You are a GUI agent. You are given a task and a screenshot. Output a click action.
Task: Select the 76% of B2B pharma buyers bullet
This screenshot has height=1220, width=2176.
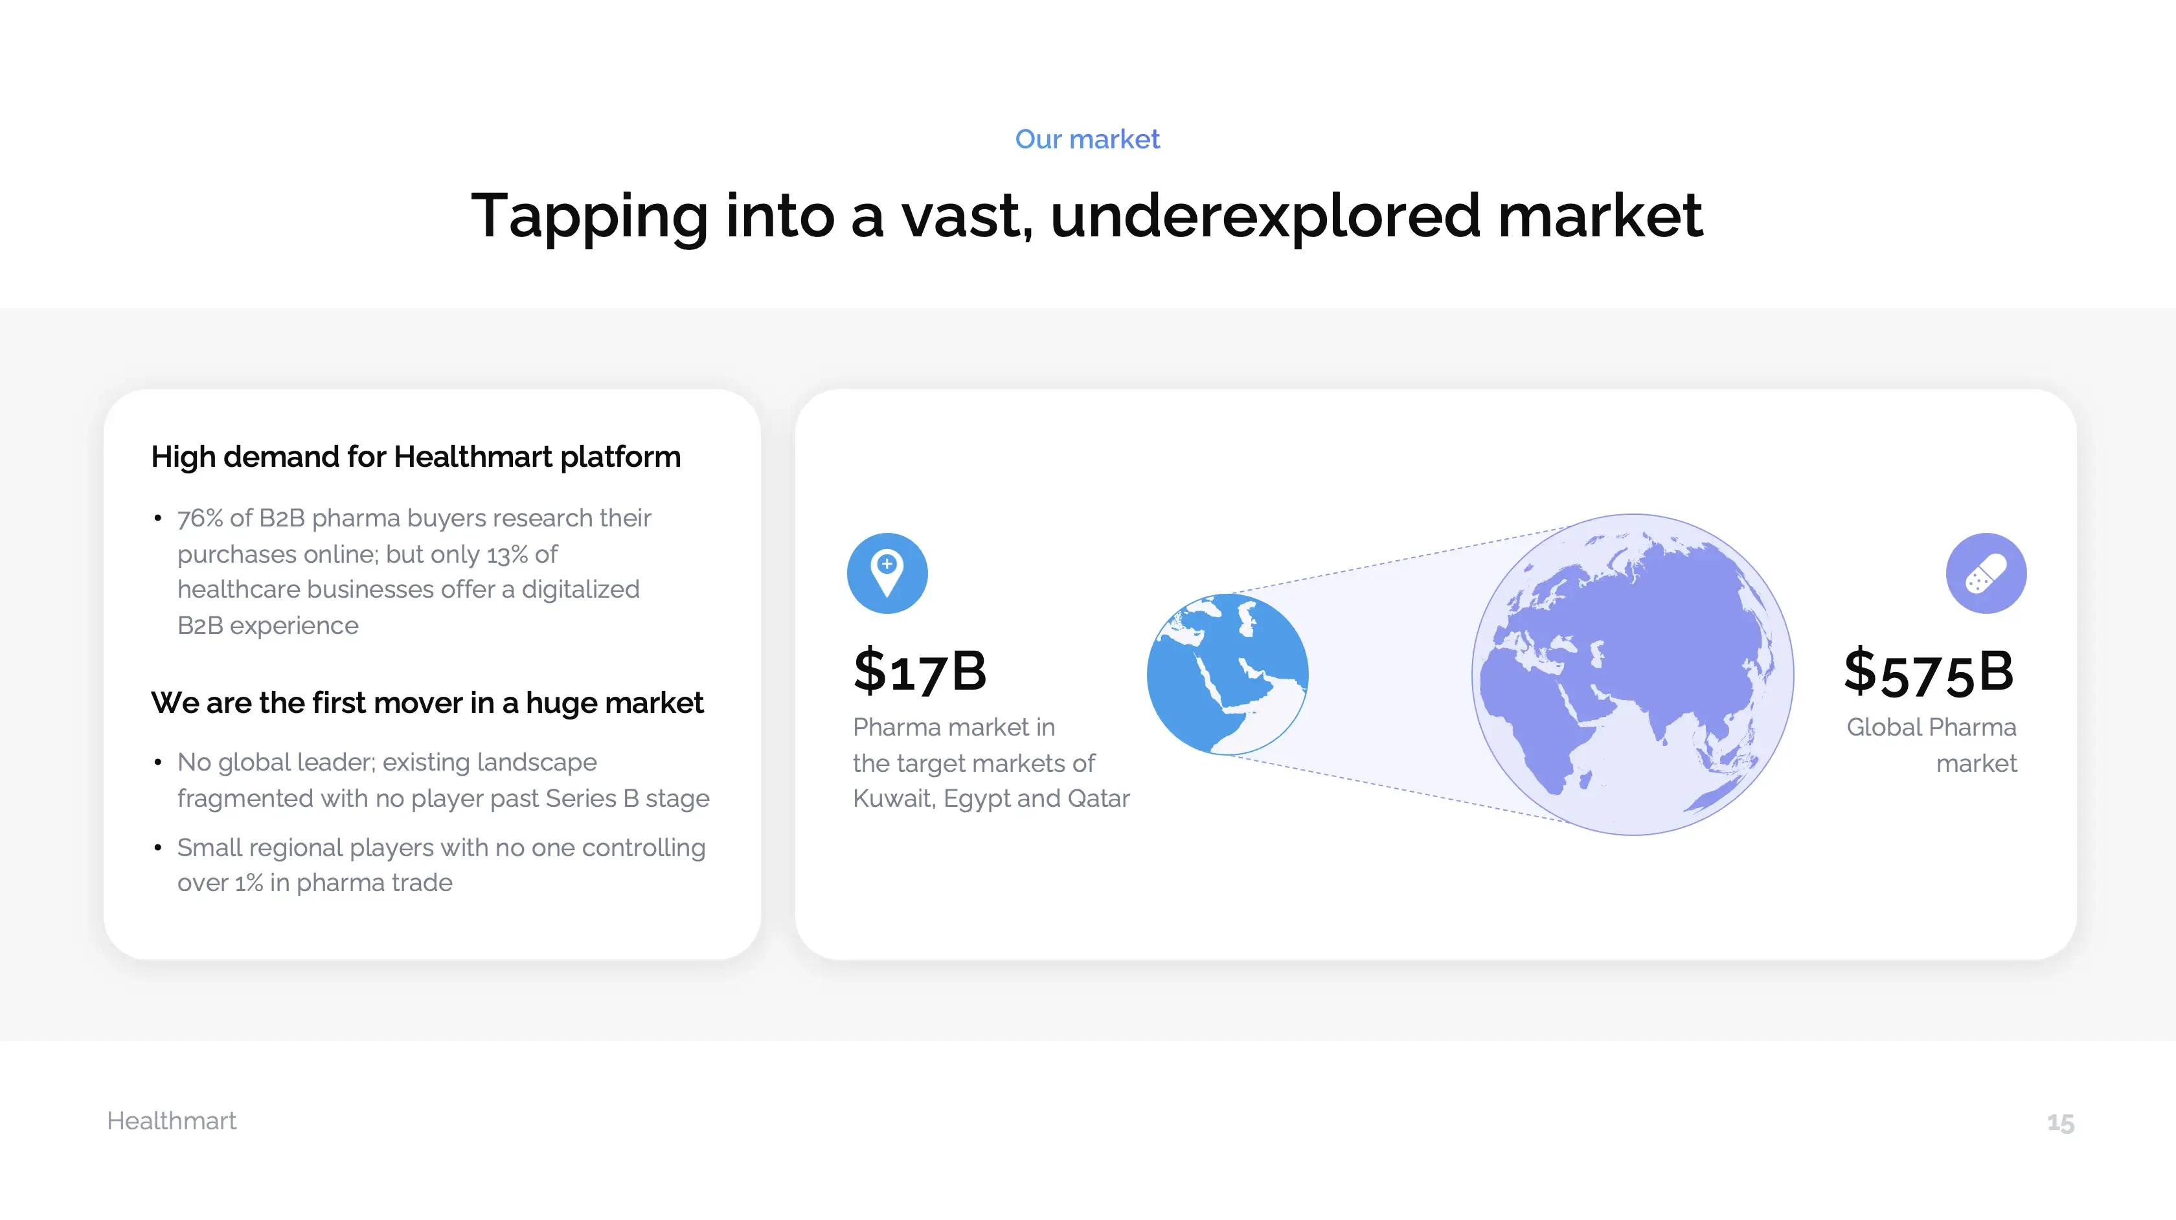point(414,571)
